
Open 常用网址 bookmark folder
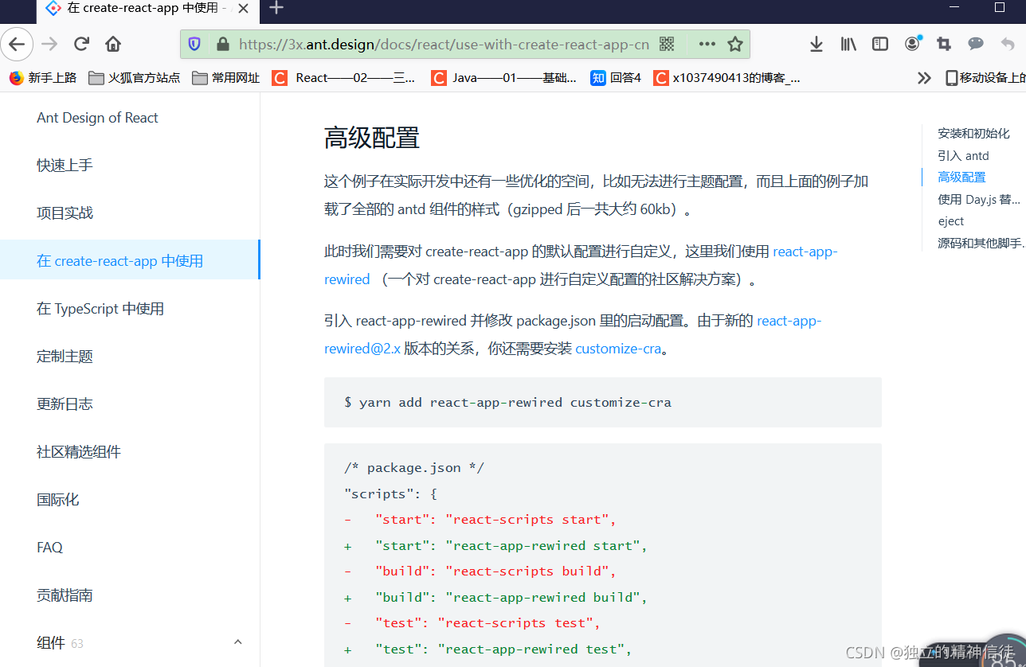(x=226, y=77)
